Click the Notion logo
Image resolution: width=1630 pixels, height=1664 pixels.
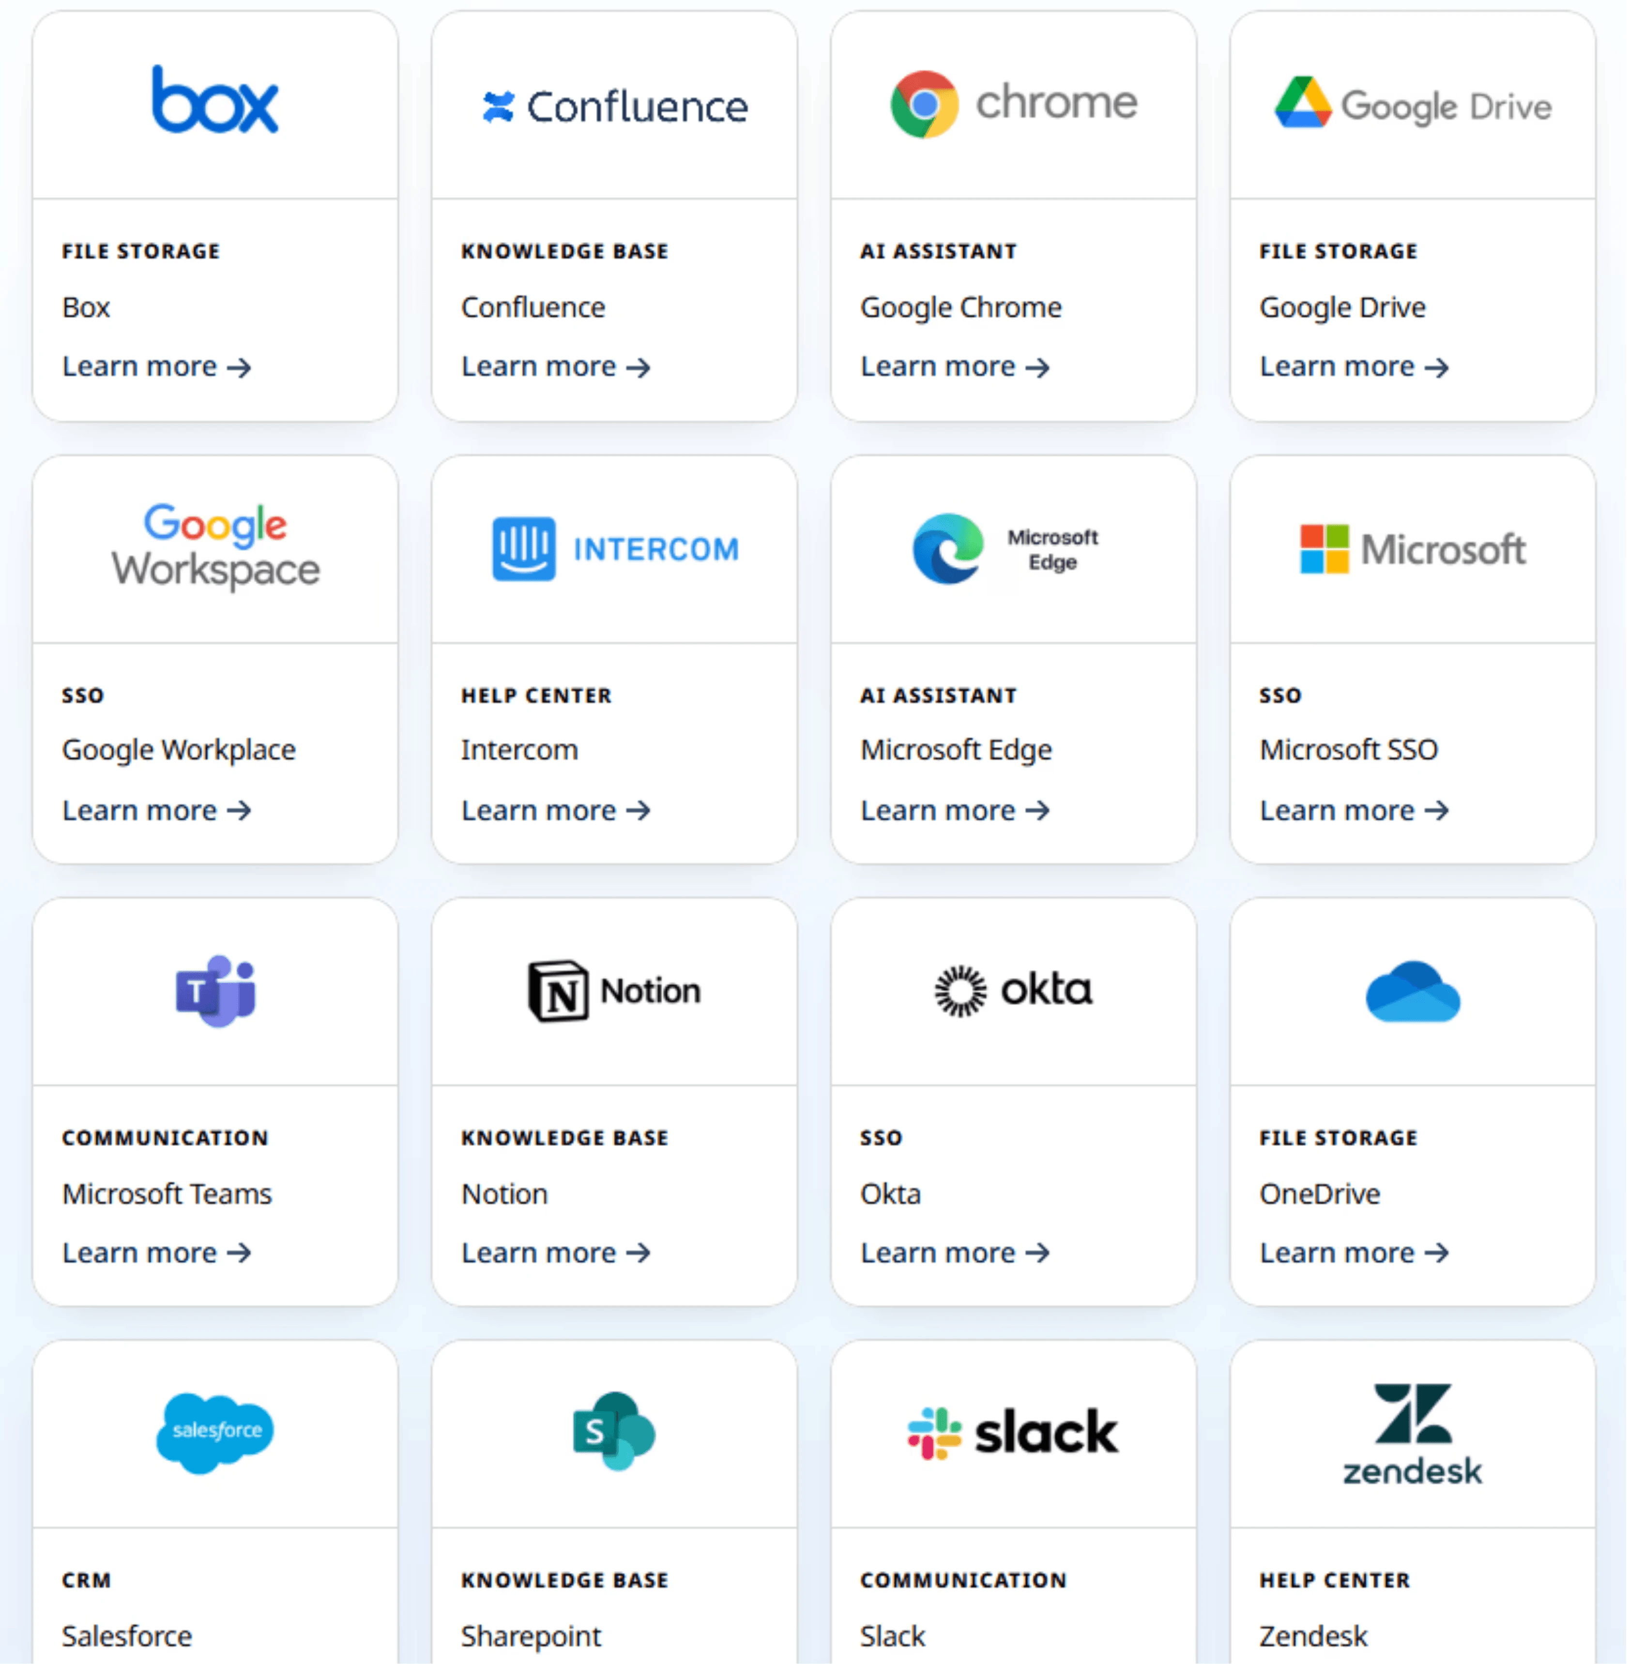tap(615, 991)
